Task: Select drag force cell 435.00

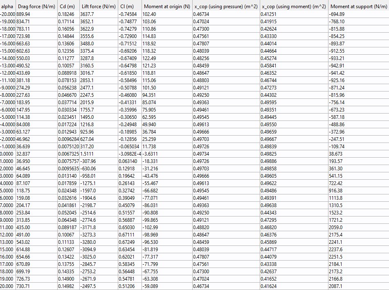Action: point(36,228)
